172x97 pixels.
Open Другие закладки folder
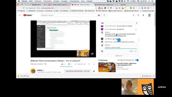point(148,11)
